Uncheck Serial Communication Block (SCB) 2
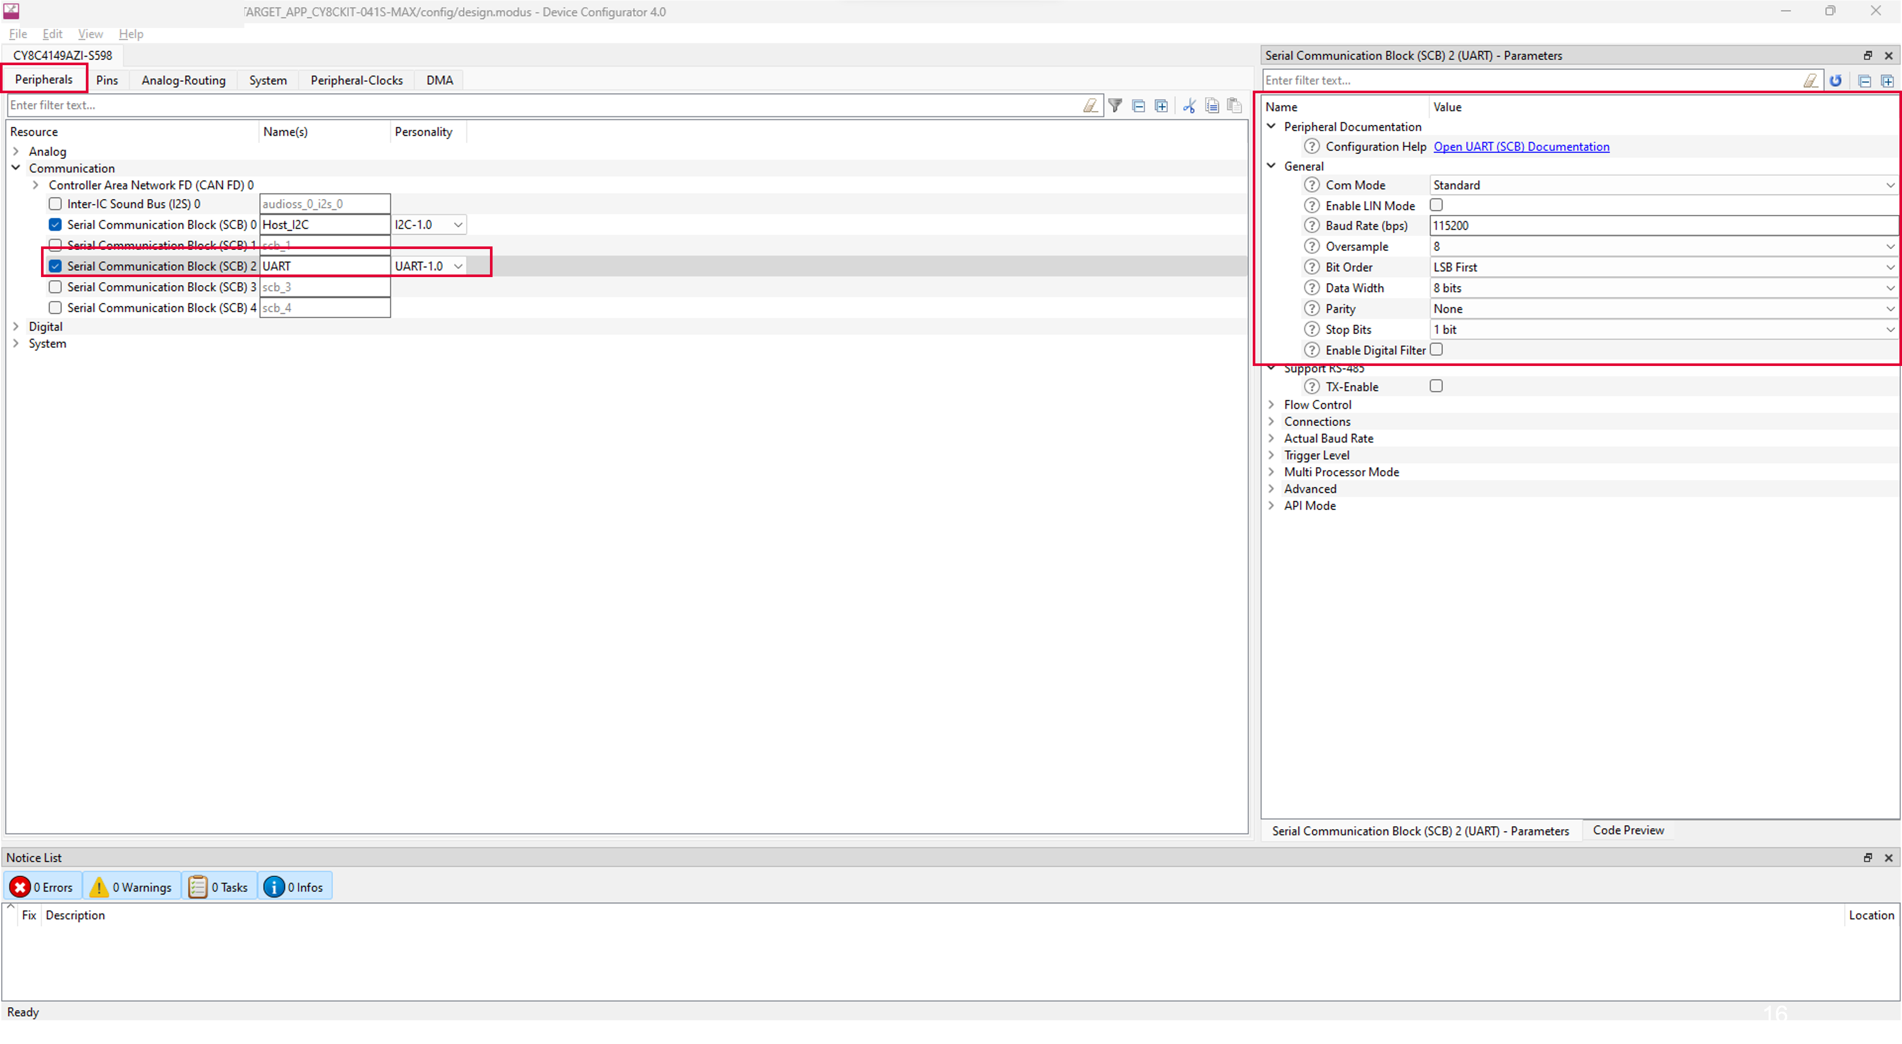 tap(55, 266)
